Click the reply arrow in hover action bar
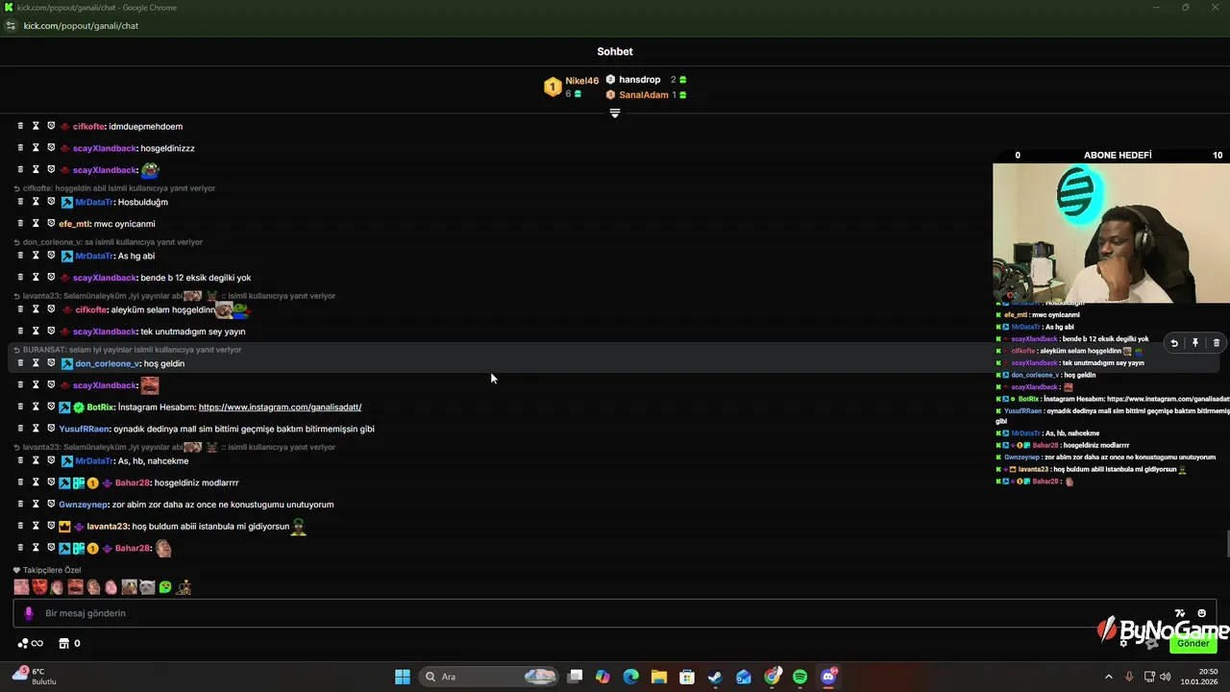 pyautogui.click(x=1174, y=343)
